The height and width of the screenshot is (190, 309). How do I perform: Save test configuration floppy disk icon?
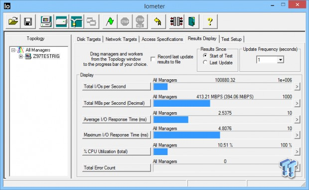(x=28, y=21)
